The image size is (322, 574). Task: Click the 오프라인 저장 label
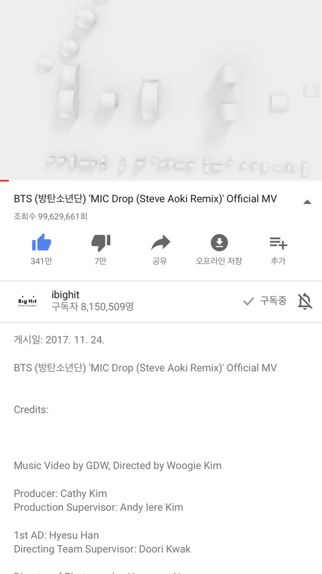coord(219,261)
